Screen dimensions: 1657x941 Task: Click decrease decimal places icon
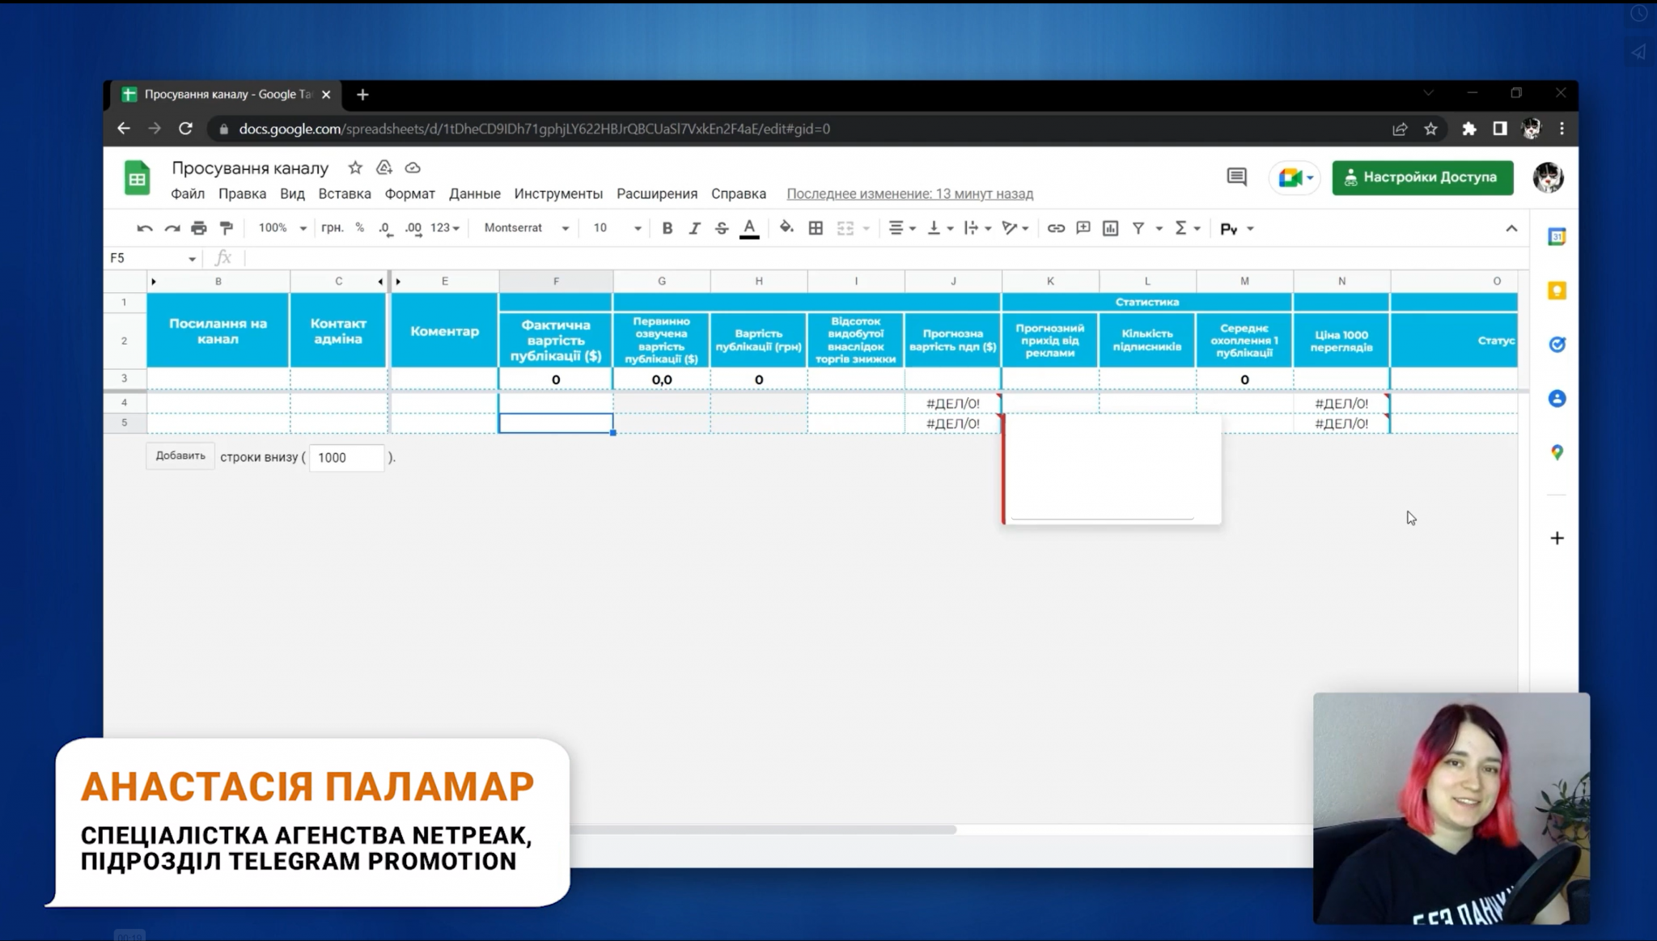pos(386,228)
